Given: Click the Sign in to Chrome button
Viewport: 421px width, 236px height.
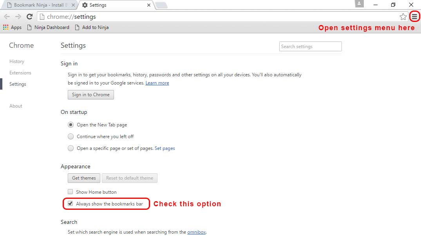Looking at the screenshot, I should pos(91,95).
